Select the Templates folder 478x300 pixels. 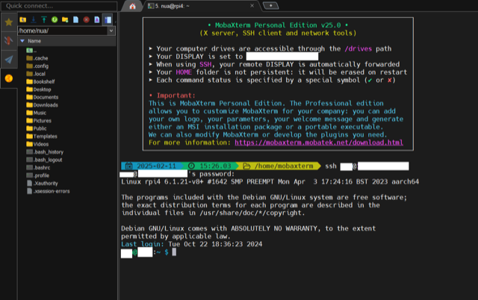[42, 137]
